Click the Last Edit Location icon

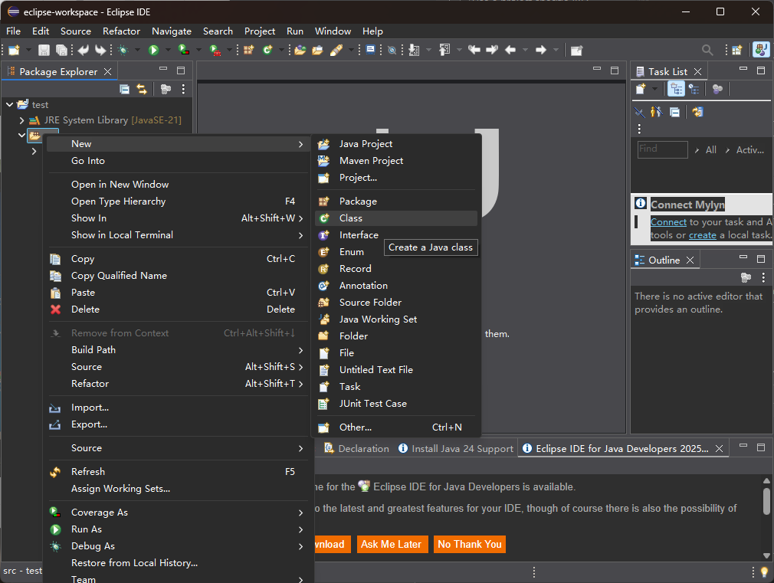tap(474, 50)
